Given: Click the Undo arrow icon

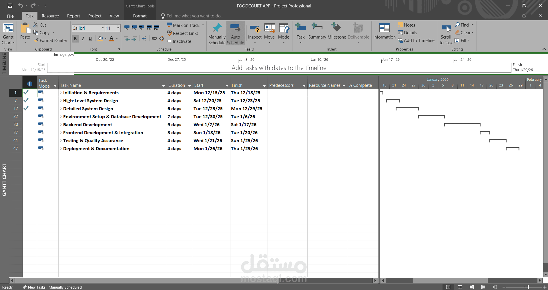Looking at the screenshot, I should [21, 5].
